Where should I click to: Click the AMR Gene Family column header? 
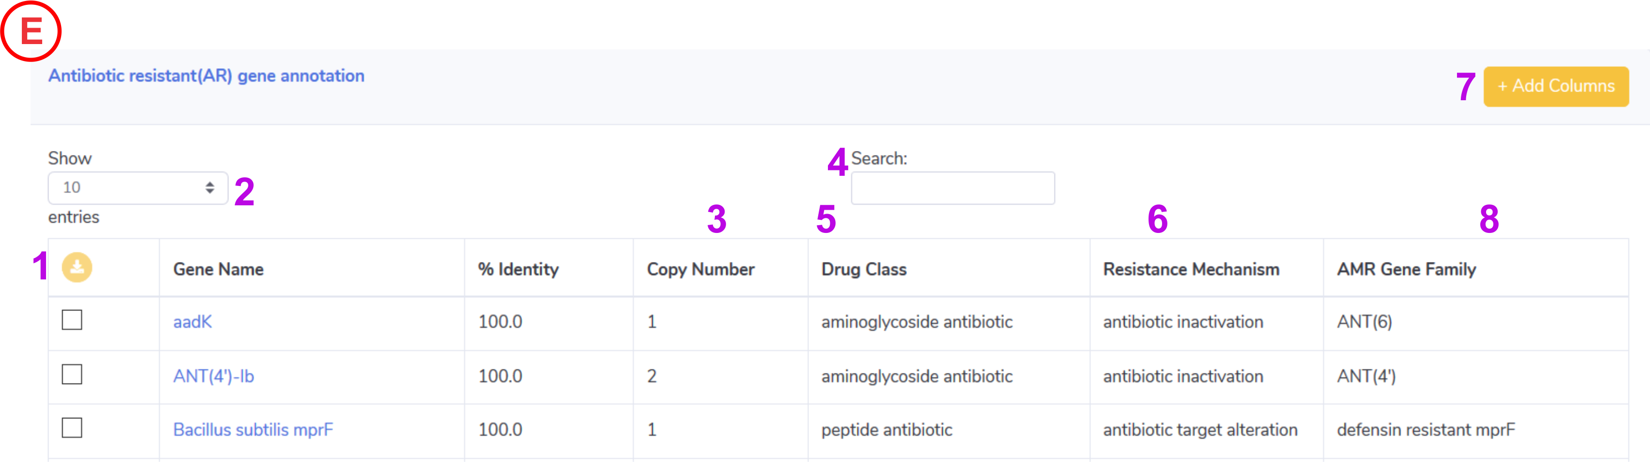pyautogui.click(x=1407, y=269)
